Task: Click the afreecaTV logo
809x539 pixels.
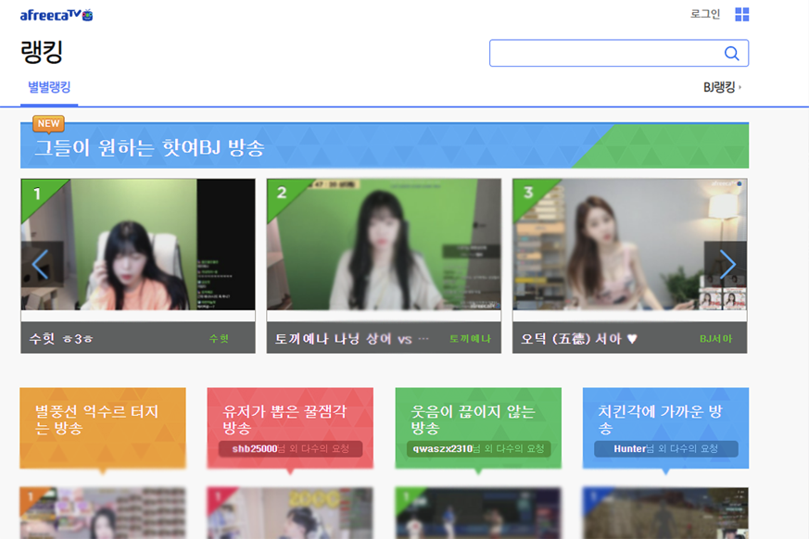Action: 57,14
